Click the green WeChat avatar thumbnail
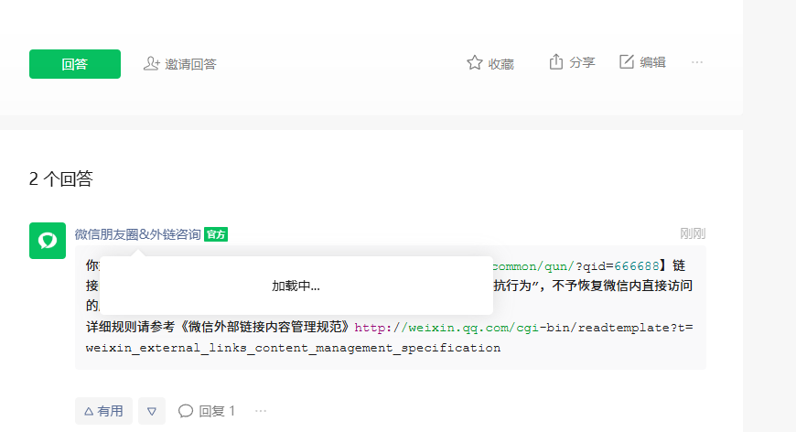Screen dimensions: 796x432 tap(48, 241)
